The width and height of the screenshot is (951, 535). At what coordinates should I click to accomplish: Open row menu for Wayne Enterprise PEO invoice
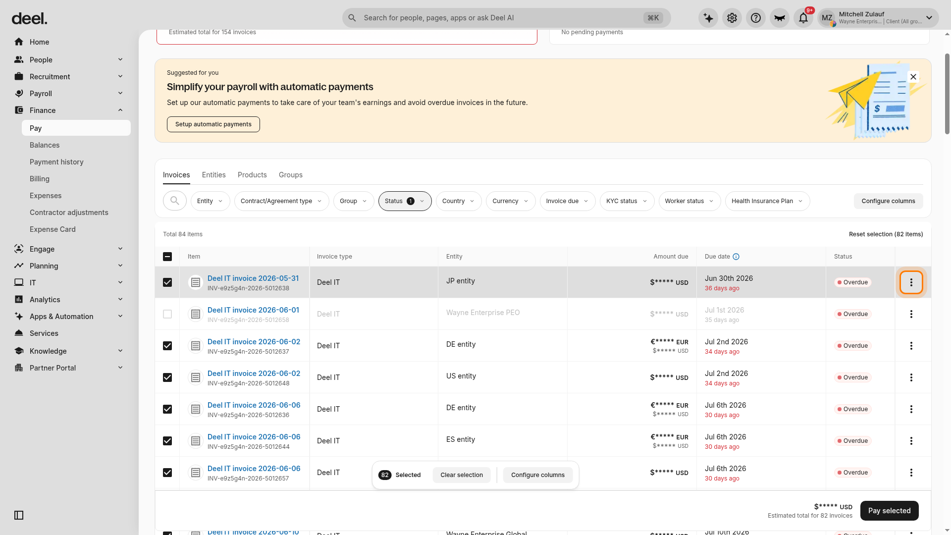(911, 314)
